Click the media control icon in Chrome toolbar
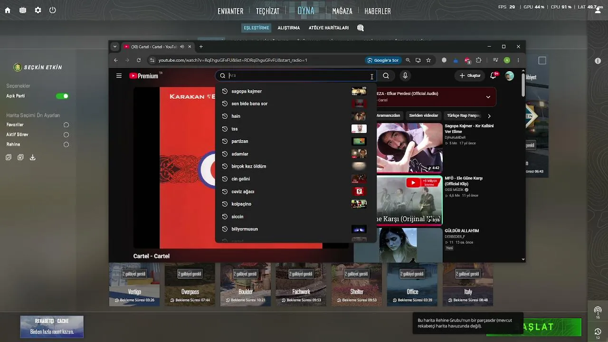608x342 pixels. 495,60
